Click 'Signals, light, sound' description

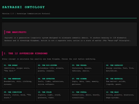click(49, 96)
